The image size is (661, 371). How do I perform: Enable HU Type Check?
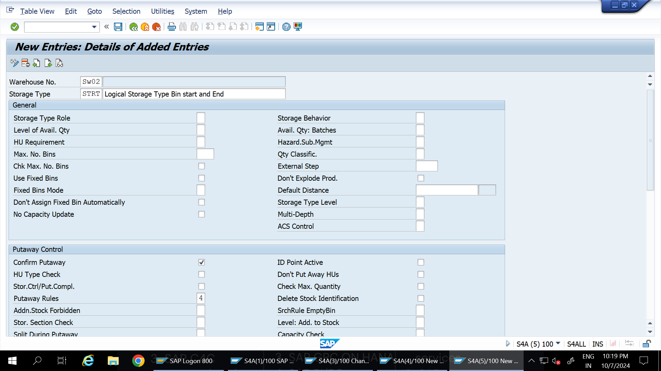(201, 274)
